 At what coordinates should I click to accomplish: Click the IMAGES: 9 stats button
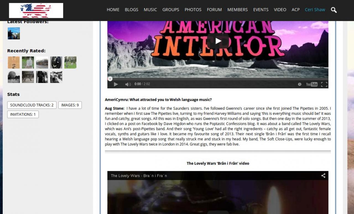coord(70,105)
